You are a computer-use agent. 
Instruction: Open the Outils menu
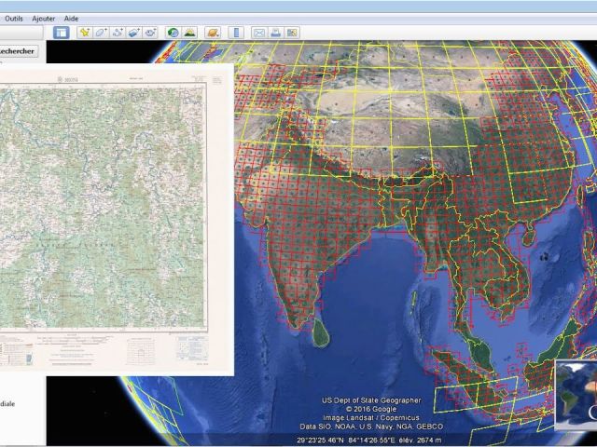click(14, 19)
